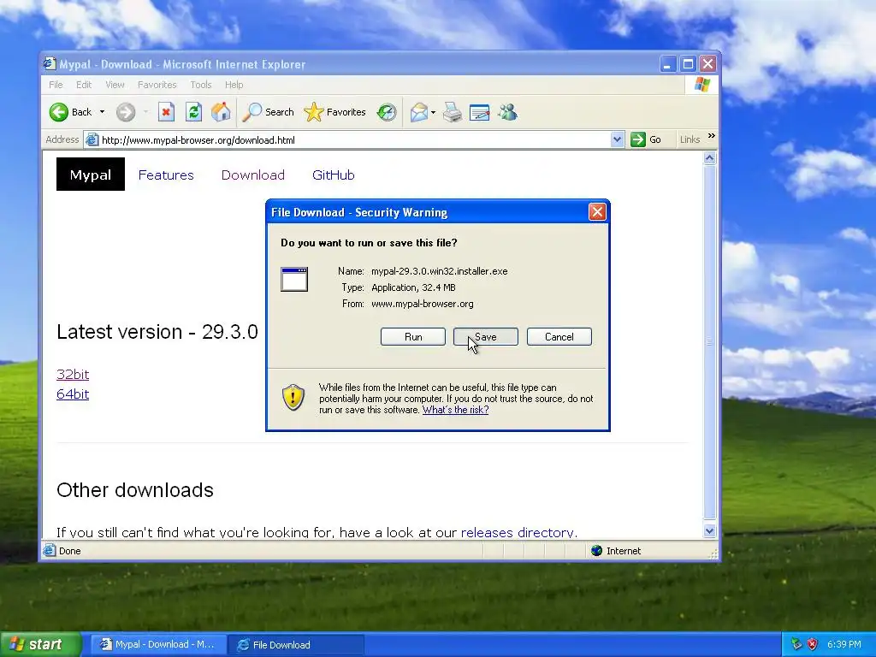
Task: Open the Features page link
Action: tap(166, 175)
